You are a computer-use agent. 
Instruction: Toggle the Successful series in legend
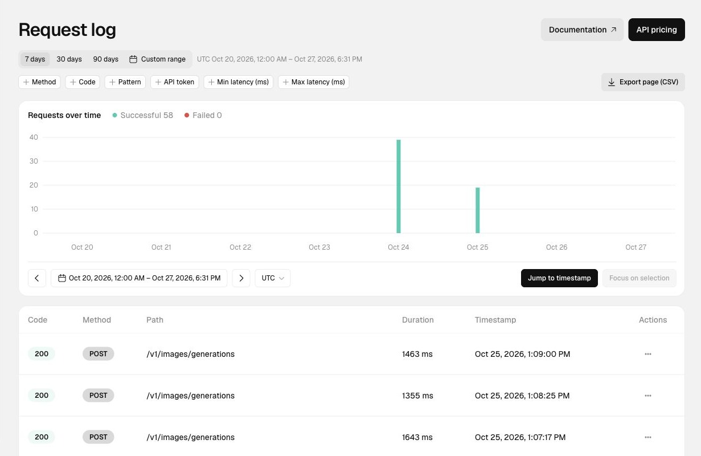[x=143, y=115]
